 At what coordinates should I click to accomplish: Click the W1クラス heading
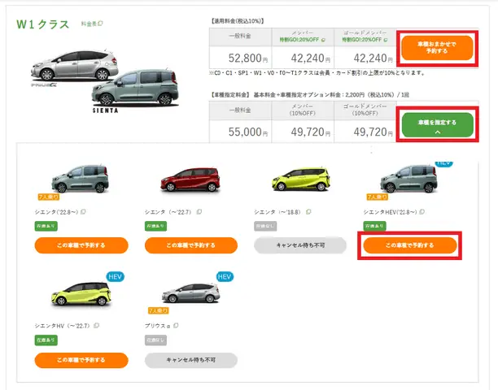click(43, 24)
